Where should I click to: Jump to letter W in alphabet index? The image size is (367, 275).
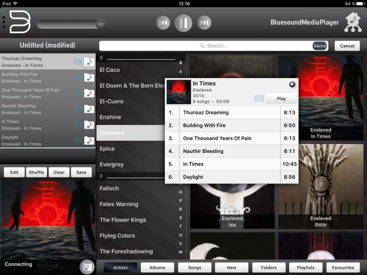tap(181, 252)
